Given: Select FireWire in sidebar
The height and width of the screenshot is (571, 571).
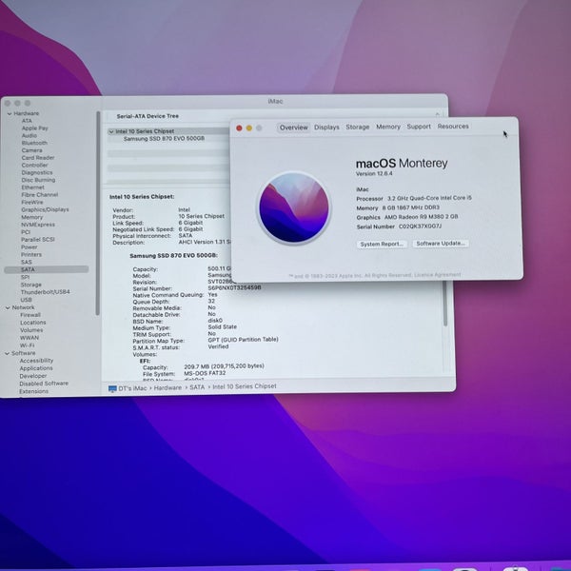Looking at the screenshot, I should click(32, 202).
